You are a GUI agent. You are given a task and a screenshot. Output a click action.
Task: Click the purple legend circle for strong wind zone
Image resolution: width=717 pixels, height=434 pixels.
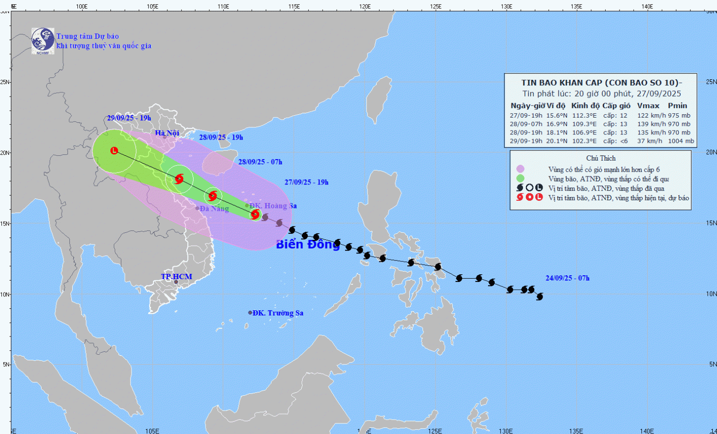tap(520, 169)
